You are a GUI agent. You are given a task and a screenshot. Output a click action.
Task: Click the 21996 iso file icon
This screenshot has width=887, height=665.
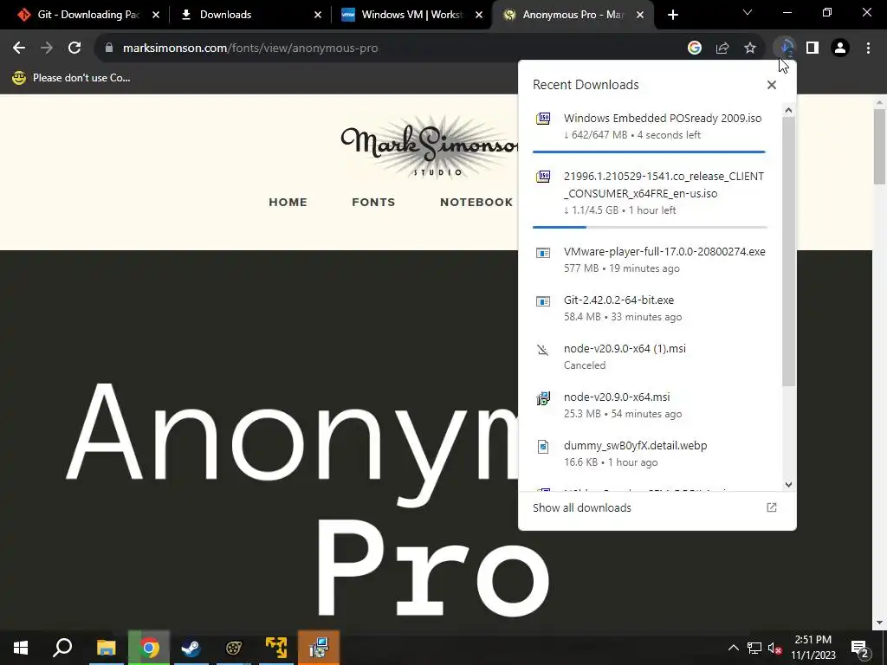[543, 177]
